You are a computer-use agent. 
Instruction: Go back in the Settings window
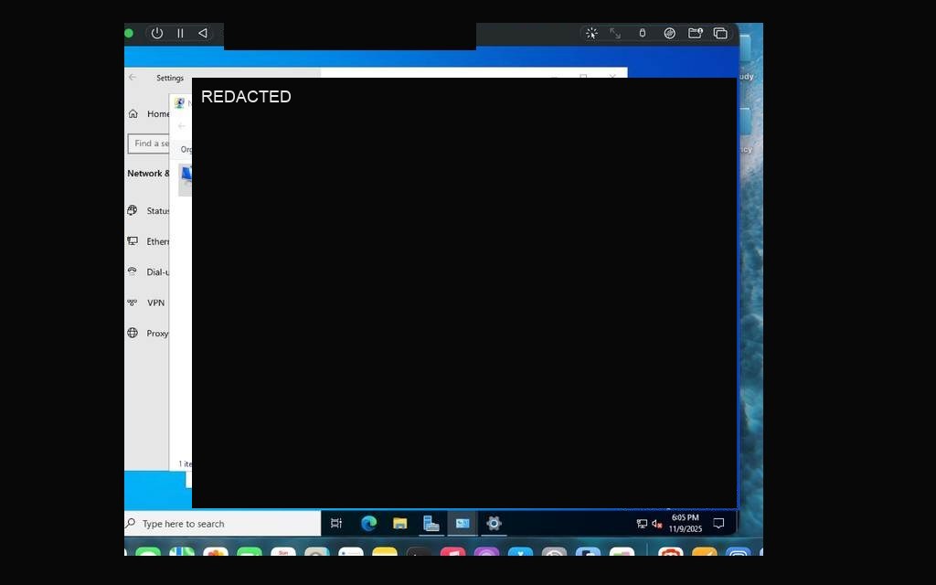click(133, 77)
